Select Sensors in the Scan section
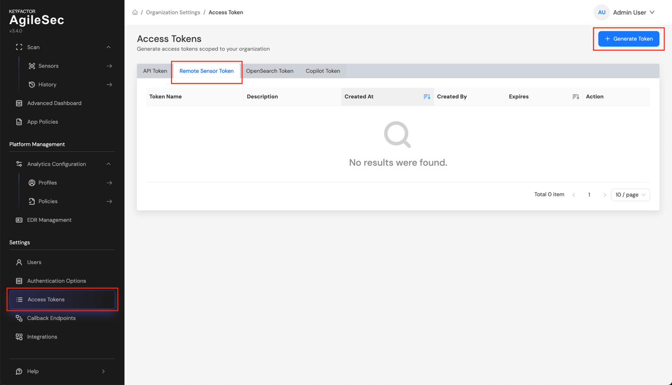 [x=49, y=66]
